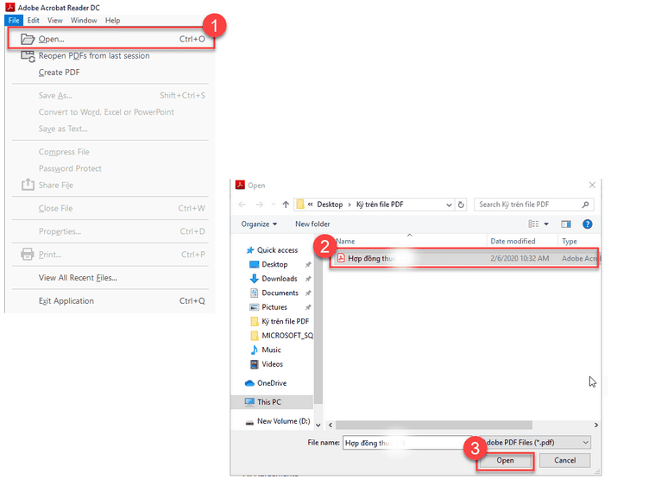Image resolution: width=661 pixels, height=479 pixels.
Task: Close the Open dialog
Action: pos(592,185)
